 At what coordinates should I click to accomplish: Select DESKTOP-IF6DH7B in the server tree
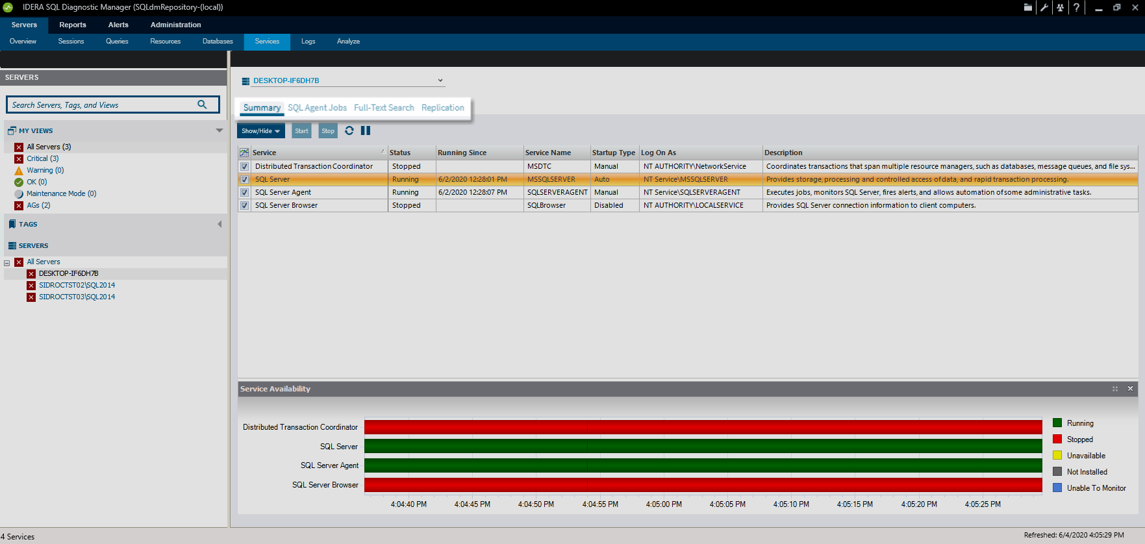click(x=69, y=273)
